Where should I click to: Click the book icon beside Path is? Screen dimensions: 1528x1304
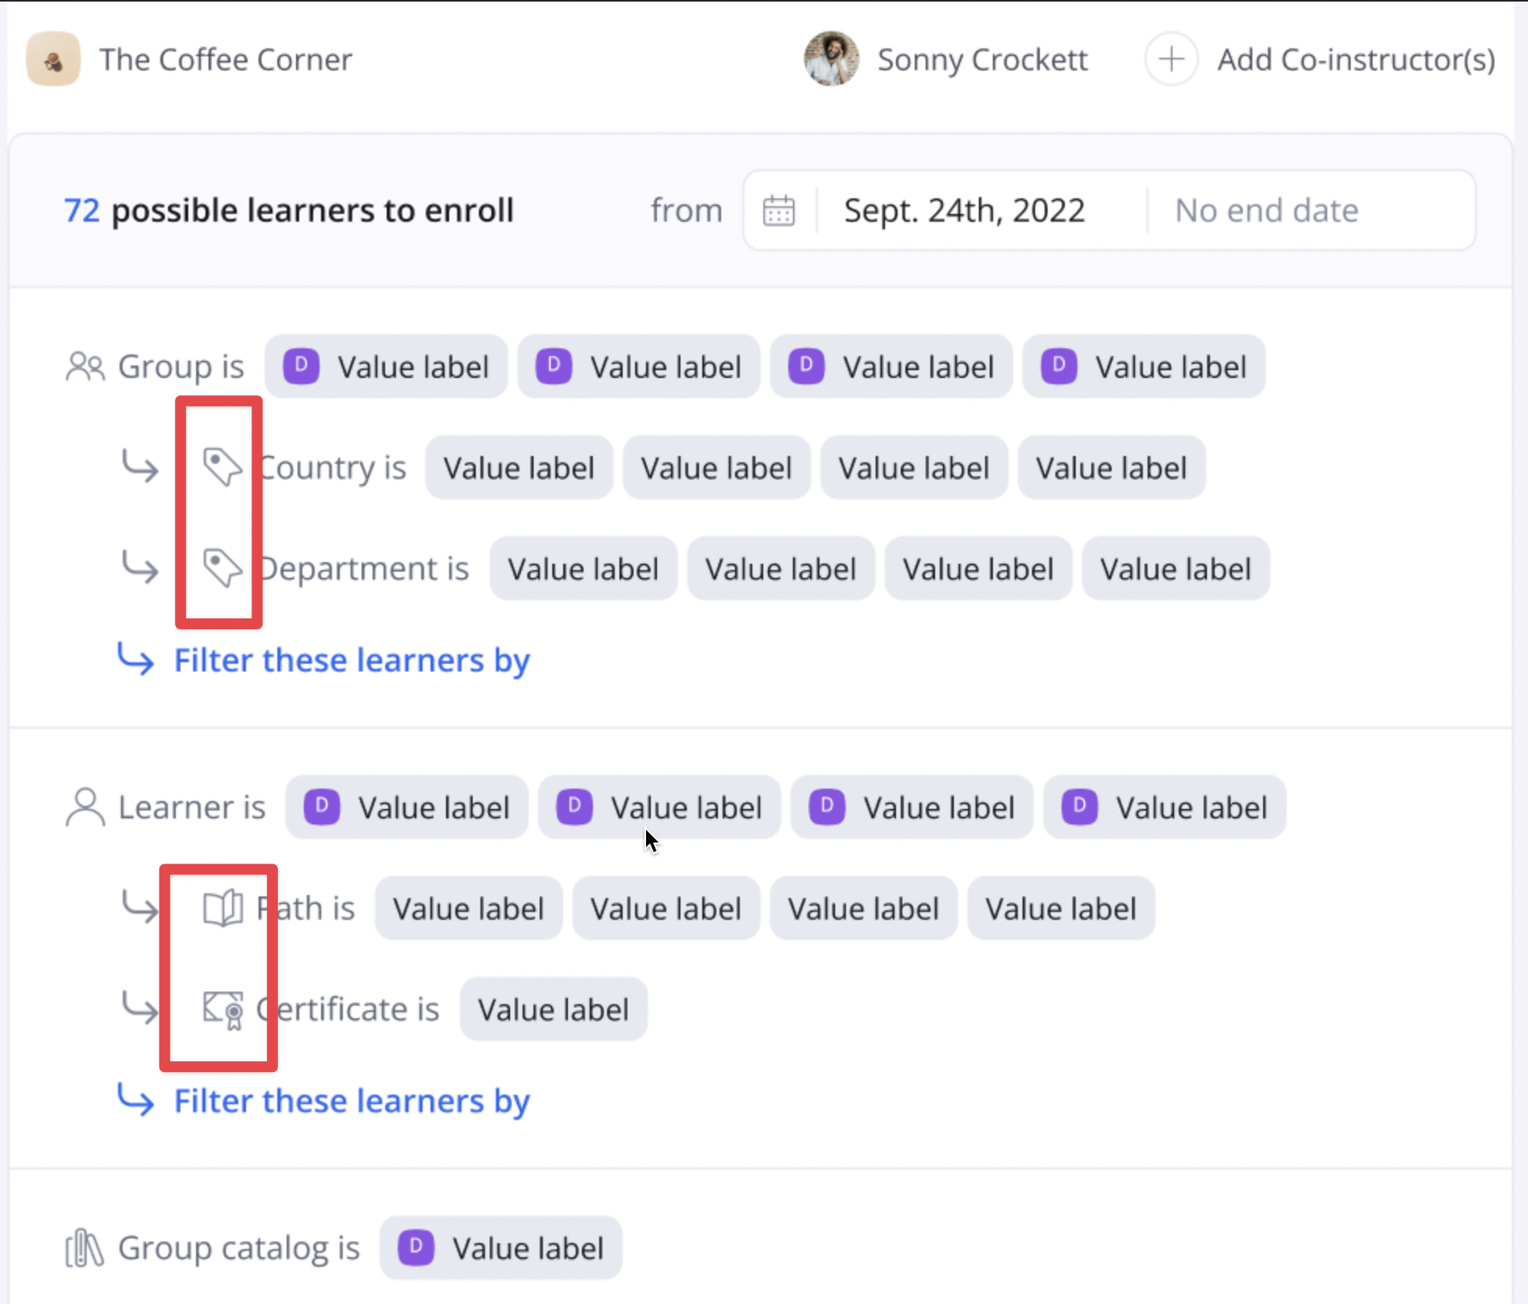223,908
